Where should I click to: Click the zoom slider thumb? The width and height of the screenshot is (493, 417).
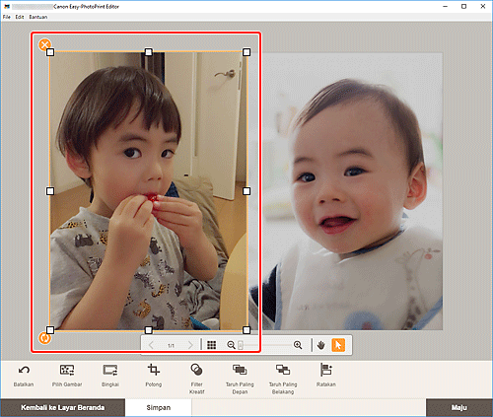pyautogui.click(x=241, y=345)
